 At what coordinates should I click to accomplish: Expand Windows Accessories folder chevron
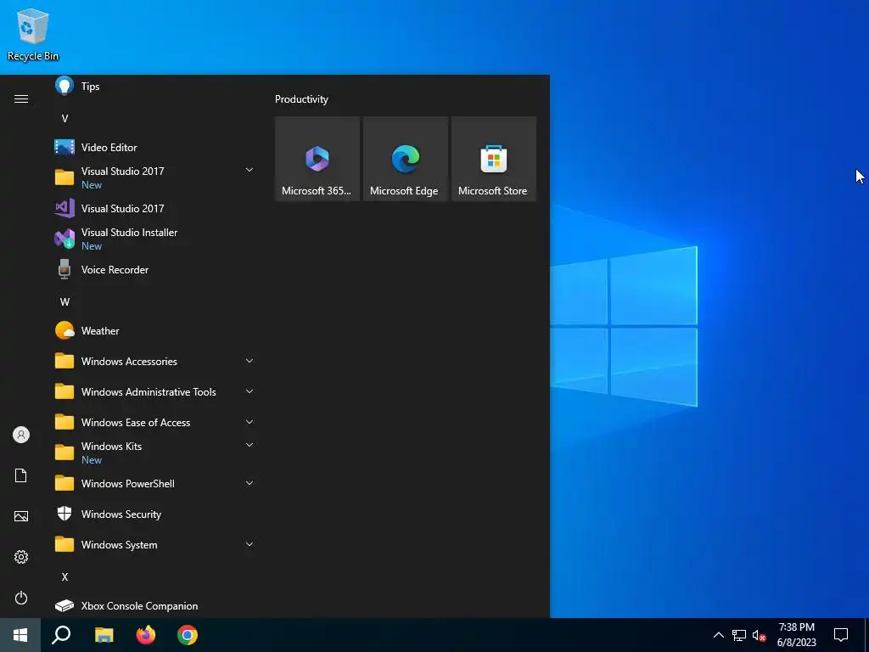pos(249,361)
